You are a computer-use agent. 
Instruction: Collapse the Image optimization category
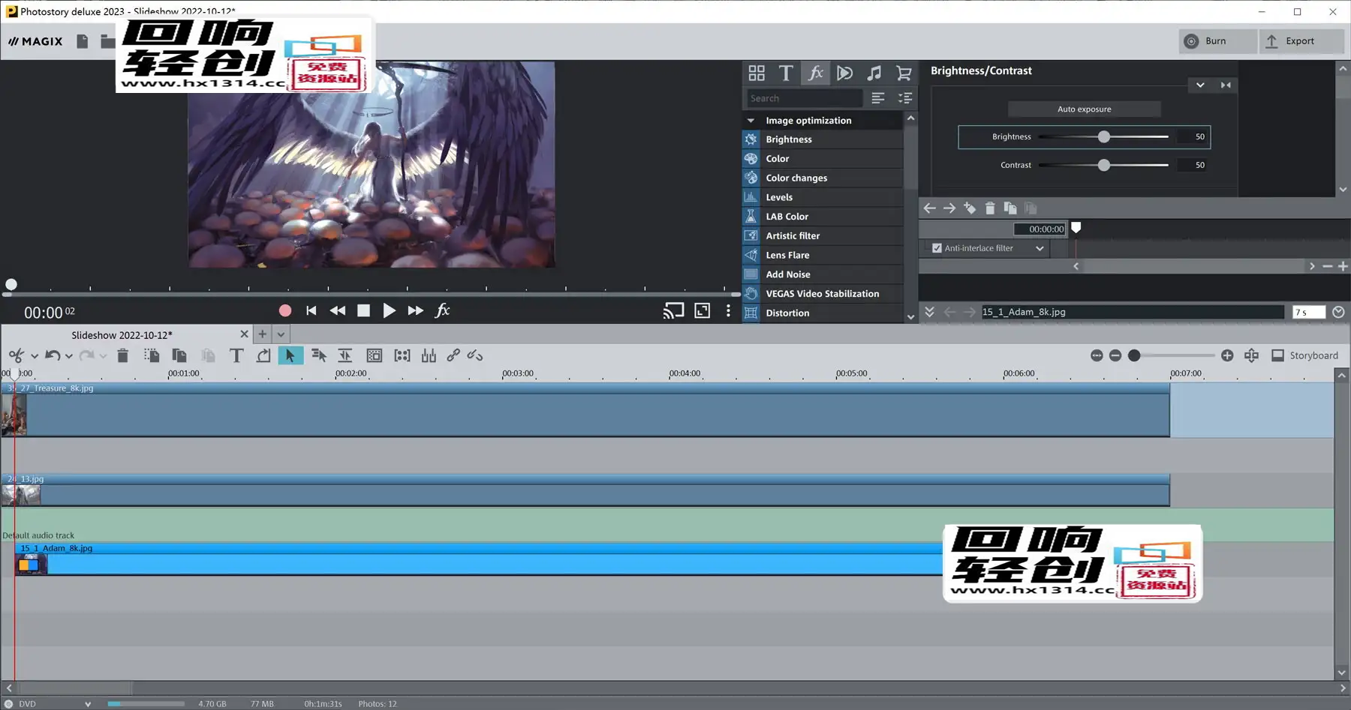[751, 120]
